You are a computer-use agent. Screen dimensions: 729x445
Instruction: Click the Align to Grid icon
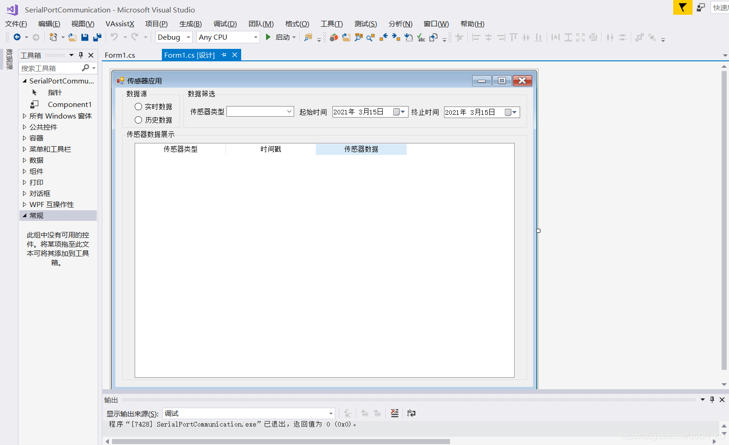[x=459, y=37]
